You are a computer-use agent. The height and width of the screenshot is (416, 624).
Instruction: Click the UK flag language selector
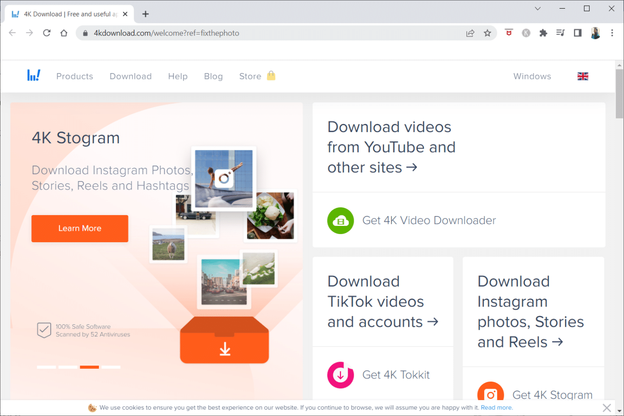click(x=583, y=76)
